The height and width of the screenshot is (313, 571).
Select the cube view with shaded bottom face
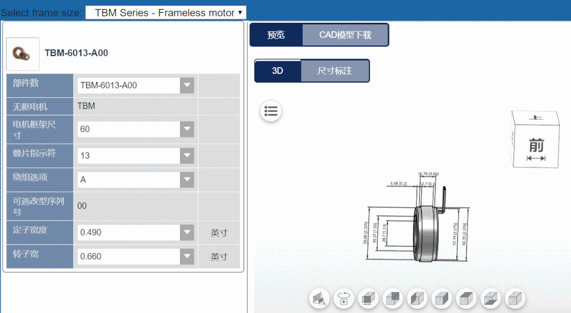coord(491,299)
